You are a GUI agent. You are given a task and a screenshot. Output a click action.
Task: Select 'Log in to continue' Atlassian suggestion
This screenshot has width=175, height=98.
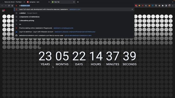coord(74,32)
